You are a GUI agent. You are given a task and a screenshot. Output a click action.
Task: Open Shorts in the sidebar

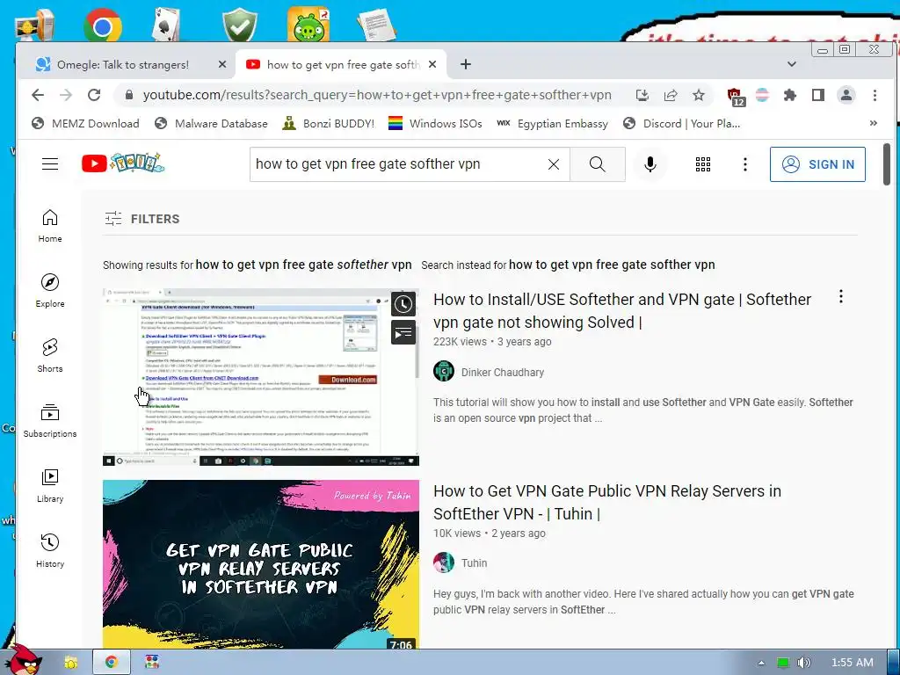tap(50, 356)
